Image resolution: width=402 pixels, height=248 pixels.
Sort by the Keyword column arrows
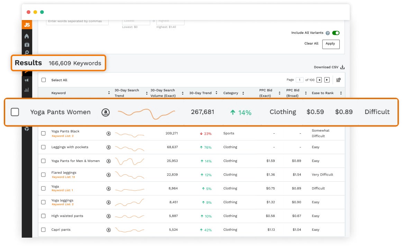click(109, 93)
